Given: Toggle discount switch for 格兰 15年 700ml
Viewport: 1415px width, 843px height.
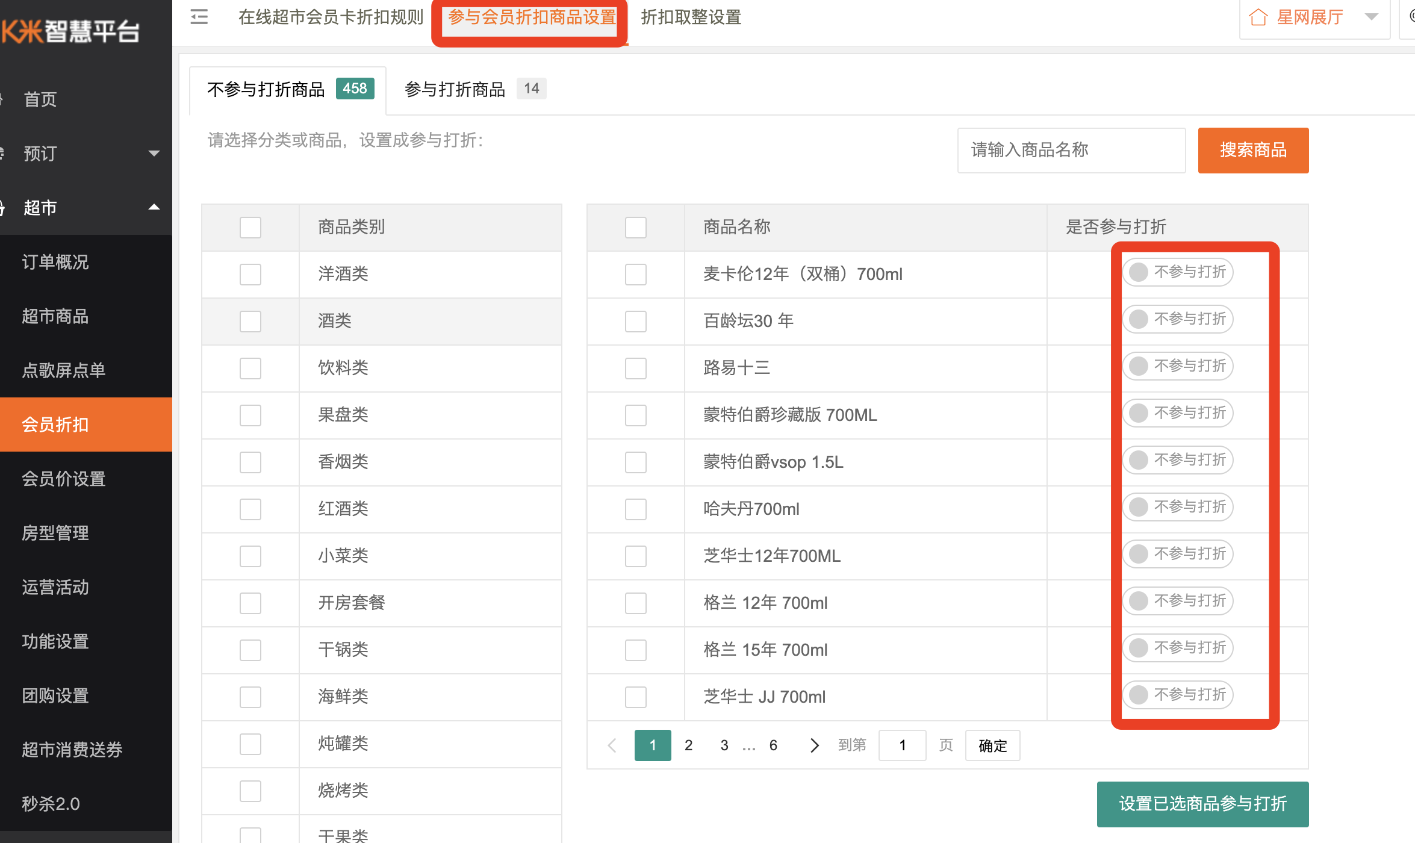Looking at the screenshot, I should 1178,648.
